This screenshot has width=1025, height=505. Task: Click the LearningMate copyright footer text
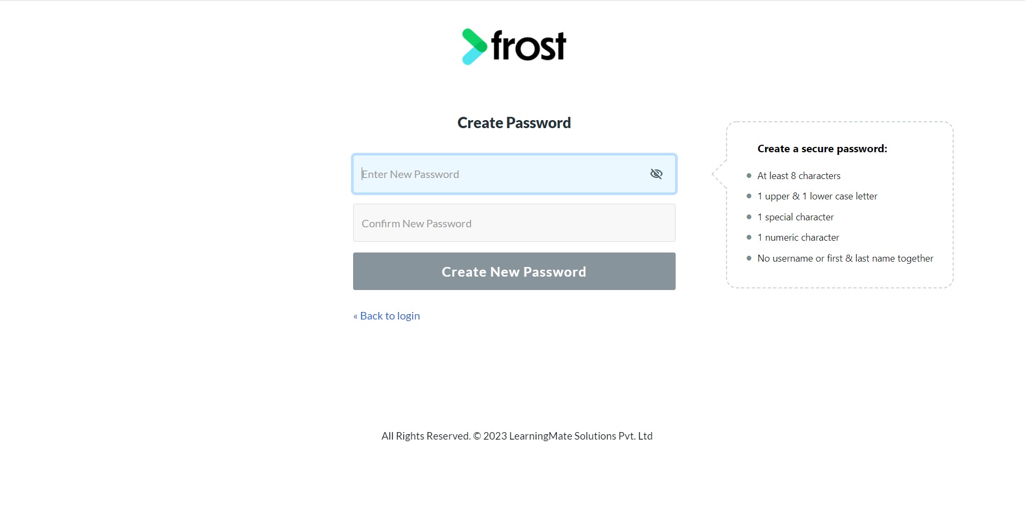(517, 436)
